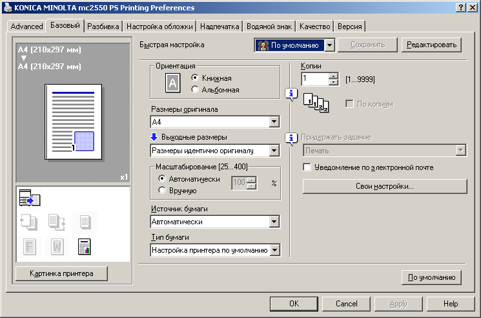Click the Свои настройки... button
The image size is (481, 318).
point(385,186)
